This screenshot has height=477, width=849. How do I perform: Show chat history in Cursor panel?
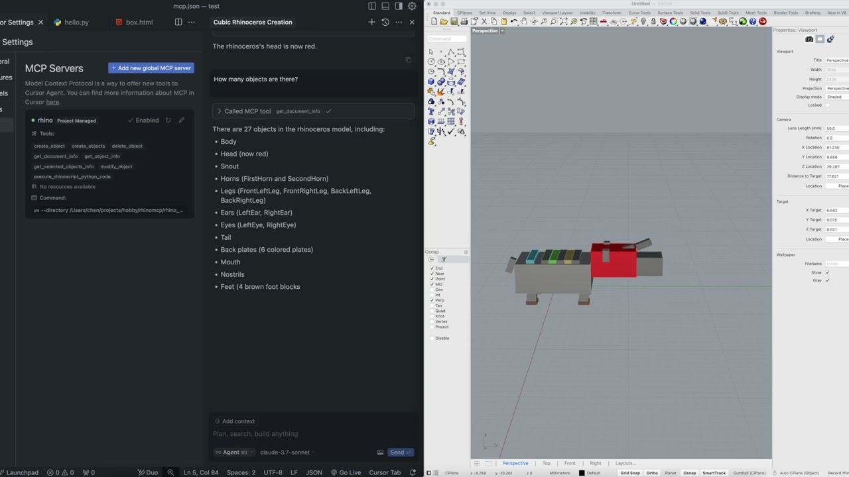point(385,22)
